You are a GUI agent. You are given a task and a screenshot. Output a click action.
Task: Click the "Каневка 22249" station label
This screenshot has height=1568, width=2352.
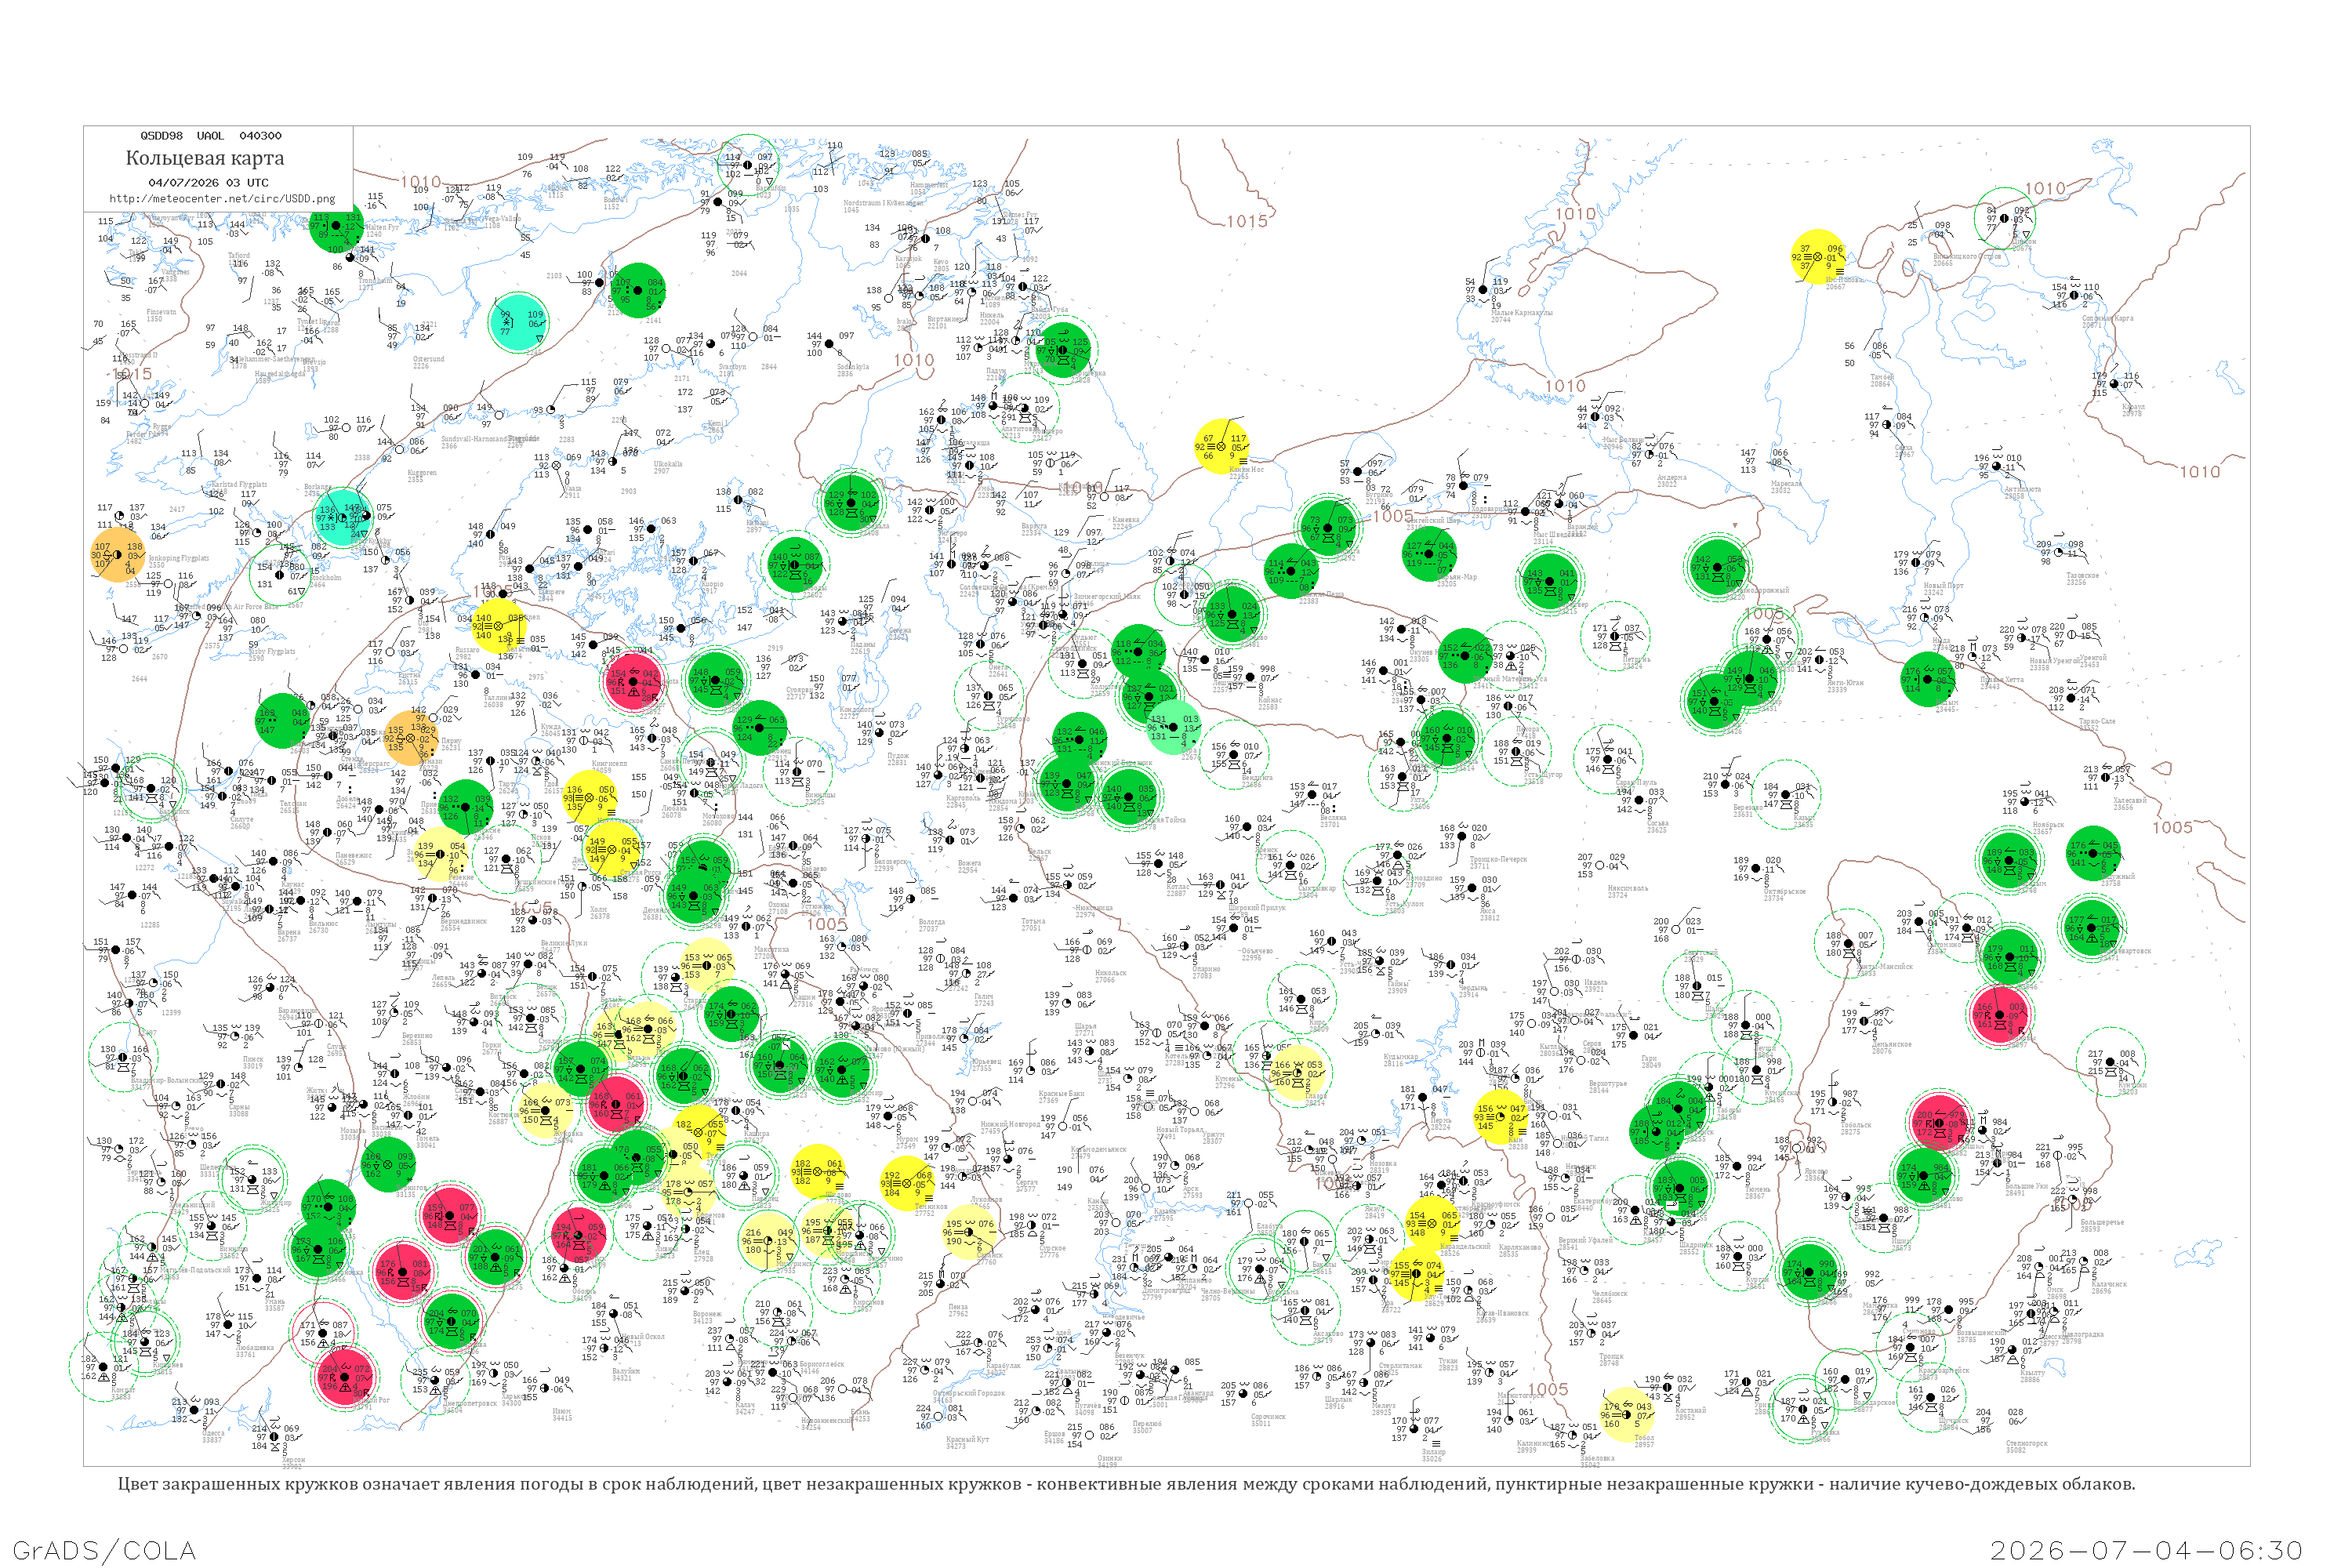(x=1124, y=523)
